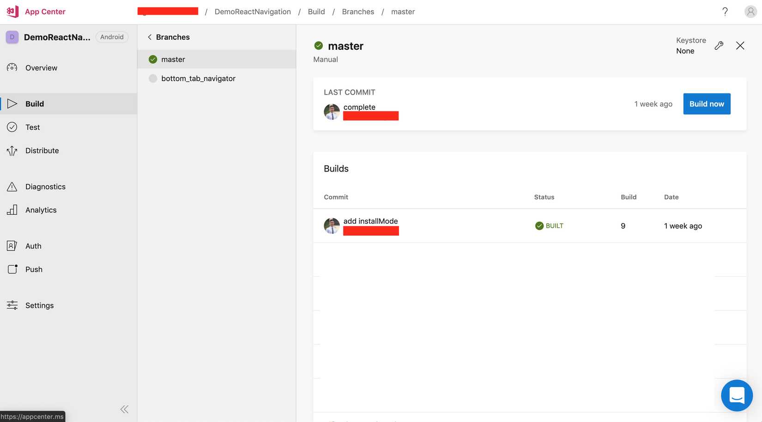
Task: Open the Test section
Action: point(68,127)
